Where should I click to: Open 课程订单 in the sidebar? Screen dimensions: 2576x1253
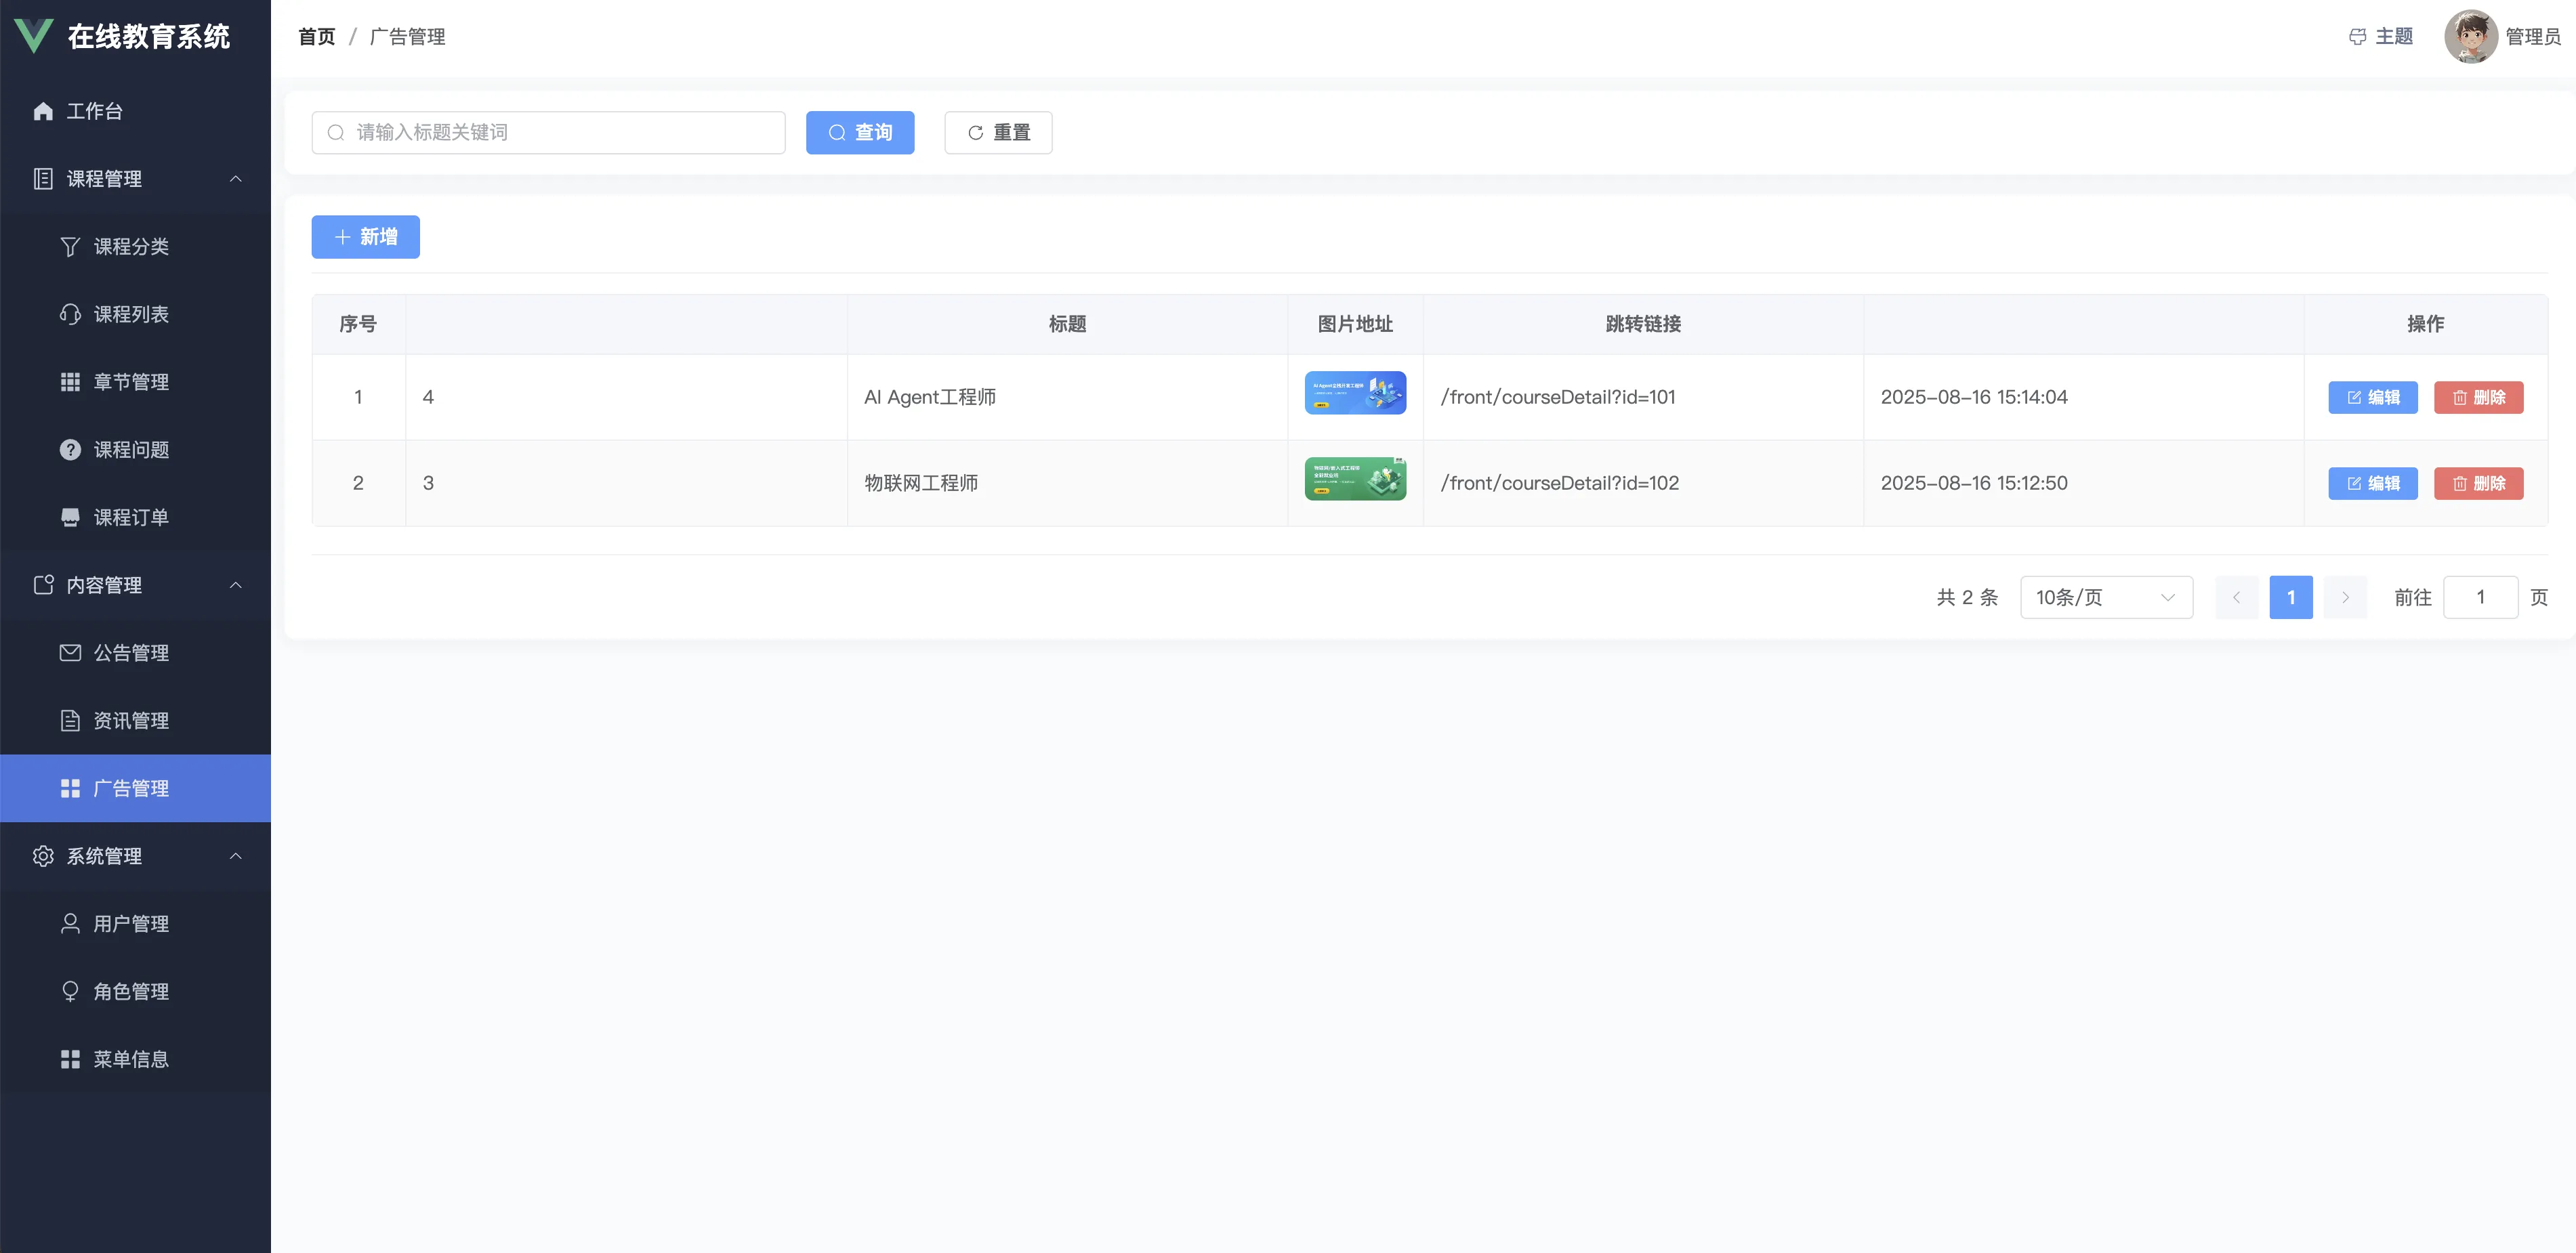coord(131,517)
